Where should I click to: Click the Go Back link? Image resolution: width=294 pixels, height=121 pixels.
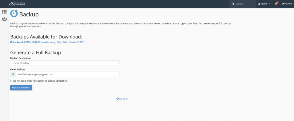click(x=122, y=99)
